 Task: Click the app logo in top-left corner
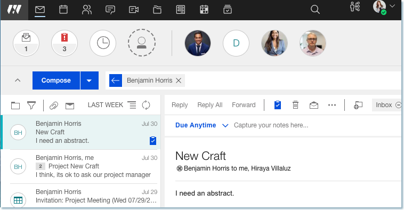(x=14, y=10)
